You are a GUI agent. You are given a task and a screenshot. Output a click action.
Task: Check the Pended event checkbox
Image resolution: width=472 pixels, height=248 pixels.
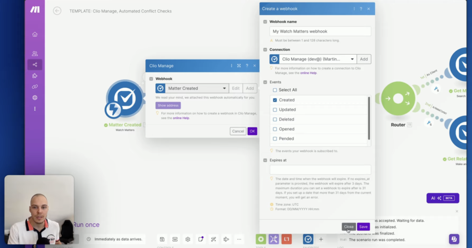click(x=275, y=138)
